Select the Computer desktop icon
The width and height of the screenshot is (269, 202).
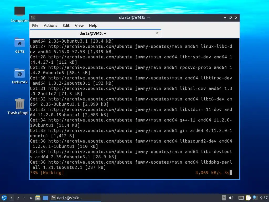20,14
